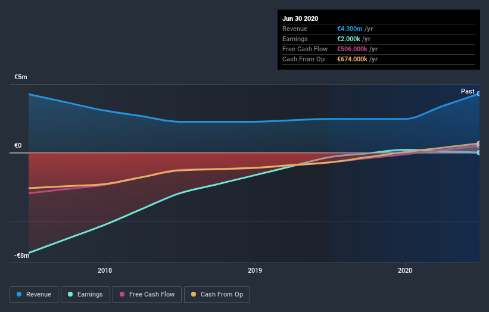Click the Earnings row label in tooltip
The width and height of the screenshot is (489, 312).
(x=295, y=39)
